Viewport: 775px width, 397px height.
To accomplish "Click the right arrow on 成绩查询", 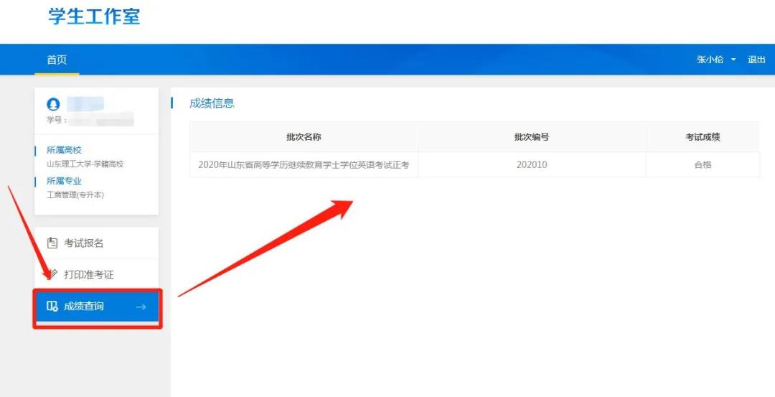I will (141, 307).
